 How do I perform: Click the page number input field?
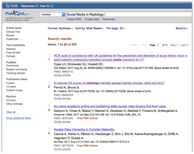(159, 45)
